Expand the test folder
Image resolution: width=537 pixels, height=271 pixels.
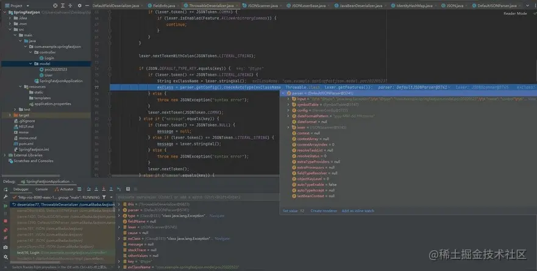coord(15,110)
